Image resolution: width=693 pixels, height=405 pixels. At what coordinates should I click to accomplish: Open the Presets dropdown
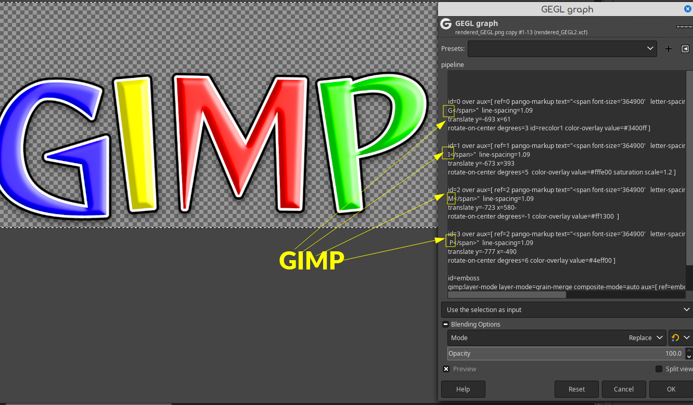562,49
